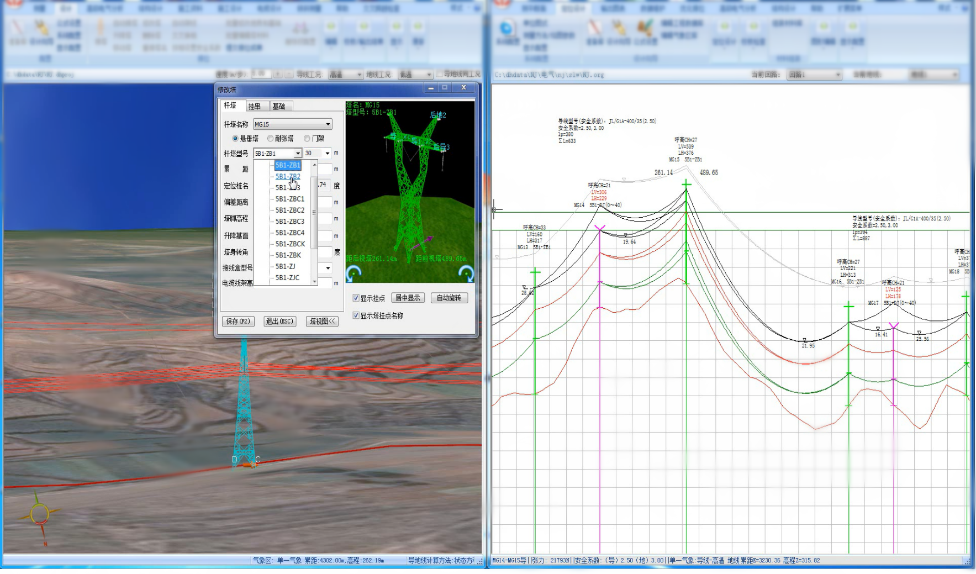
Task: Click the magenta MG14 tower marker in profile
Action: [600, 228]
